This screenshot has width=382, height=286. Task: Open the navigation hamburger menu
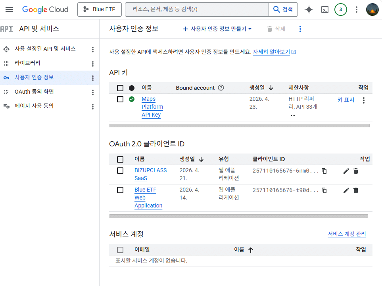coord(9,10)
